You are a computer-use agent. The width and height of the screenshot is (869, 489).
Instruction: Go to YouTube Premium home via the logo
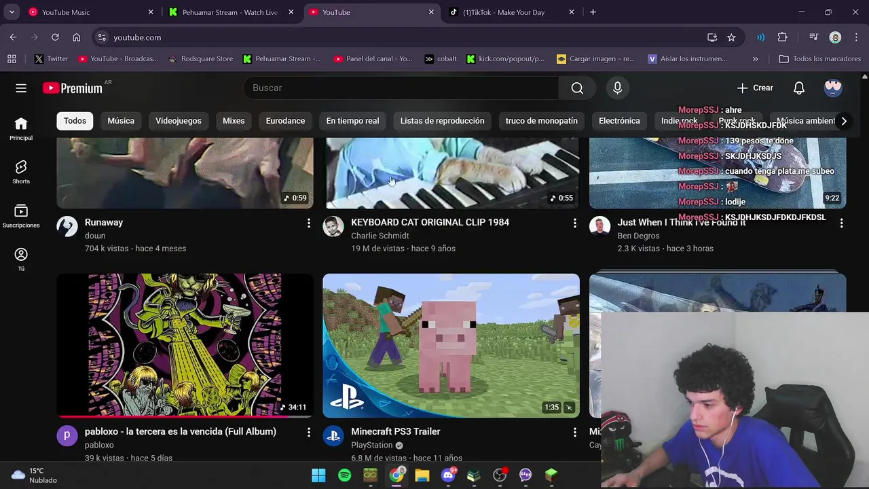coord(73,88)
